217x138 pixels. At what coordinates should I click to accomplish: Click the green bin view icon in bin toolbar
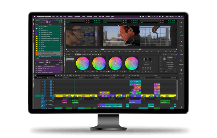click(x=50, y=22)
